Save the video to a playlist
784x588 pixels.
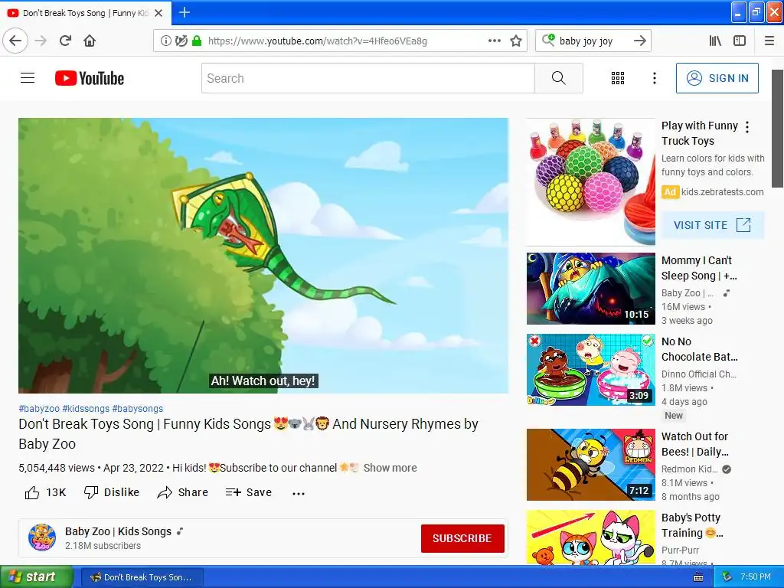(249, 492)
